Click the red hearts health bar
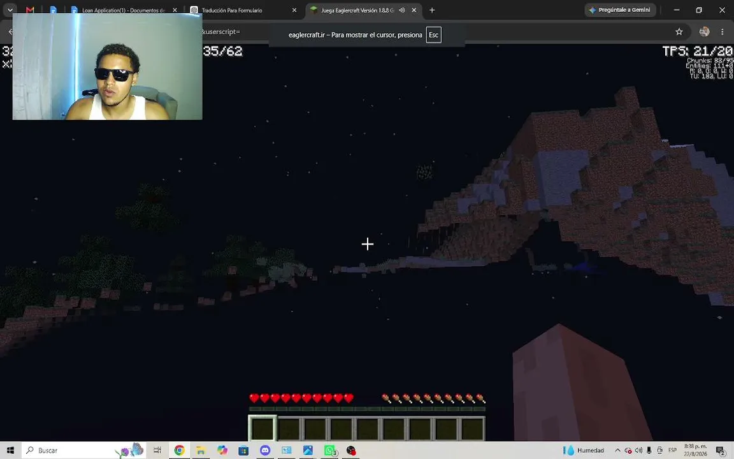Viewport: 734px width, 459px height. tap(301, 398)
